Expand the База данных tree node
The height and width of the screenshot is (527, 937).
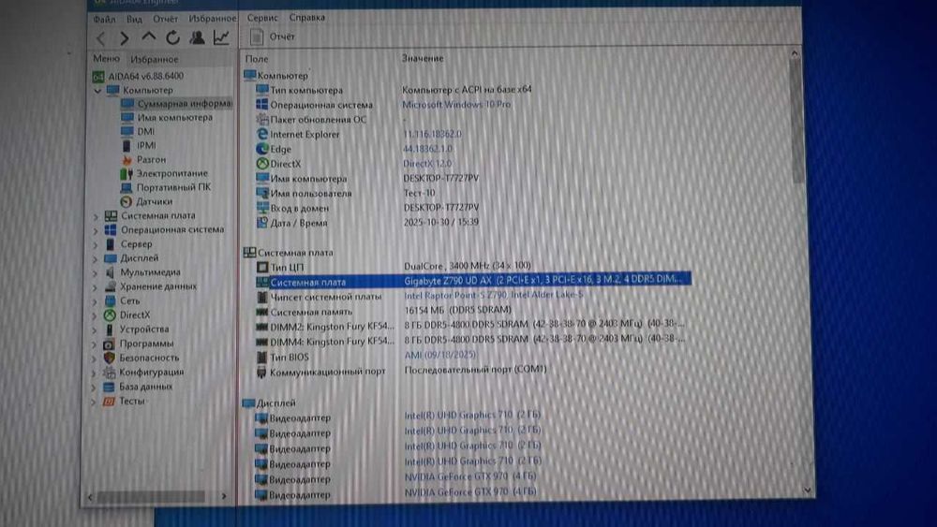point(94,388)
